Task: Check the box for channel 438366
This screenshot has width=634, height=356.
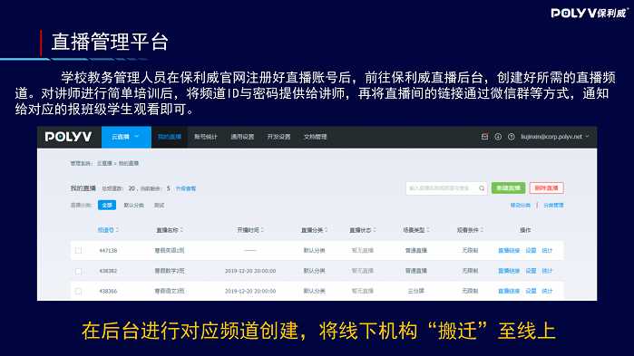Action: 78,291
